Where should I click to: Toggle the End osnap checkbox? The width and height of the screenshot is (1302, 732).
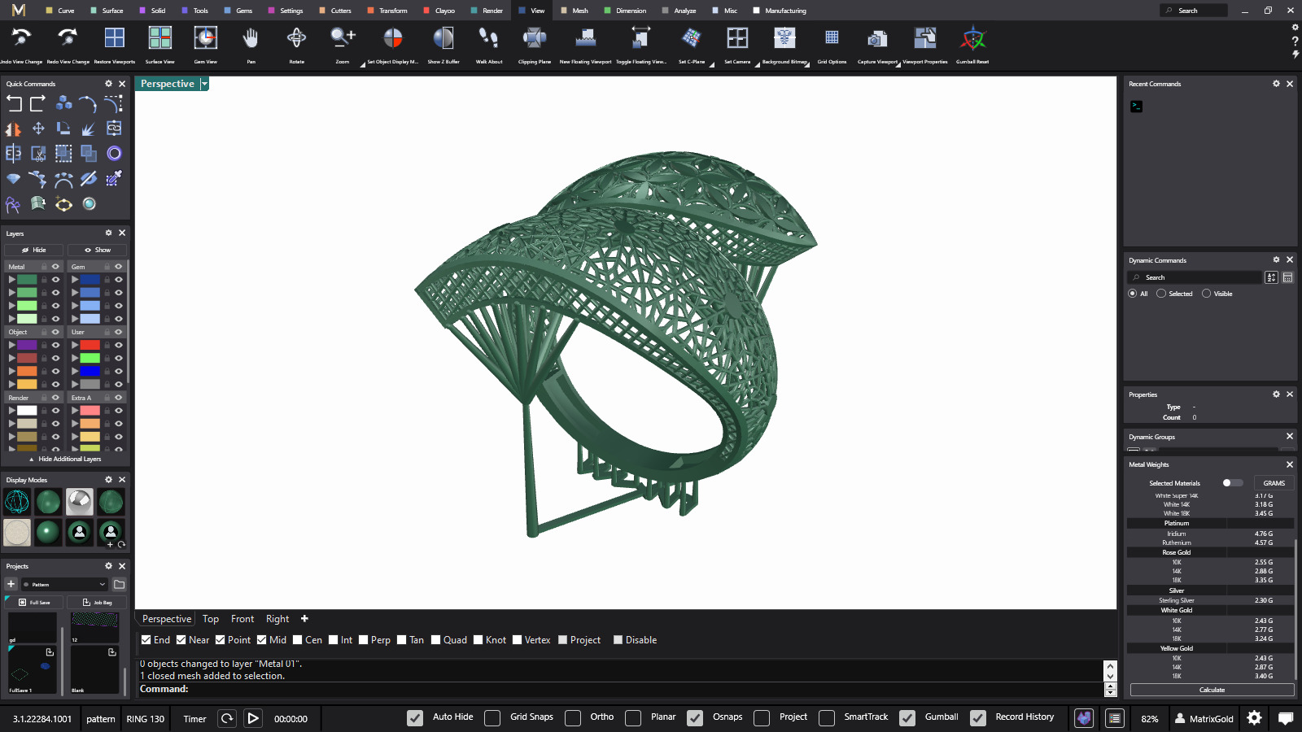(x=146, y=640)
